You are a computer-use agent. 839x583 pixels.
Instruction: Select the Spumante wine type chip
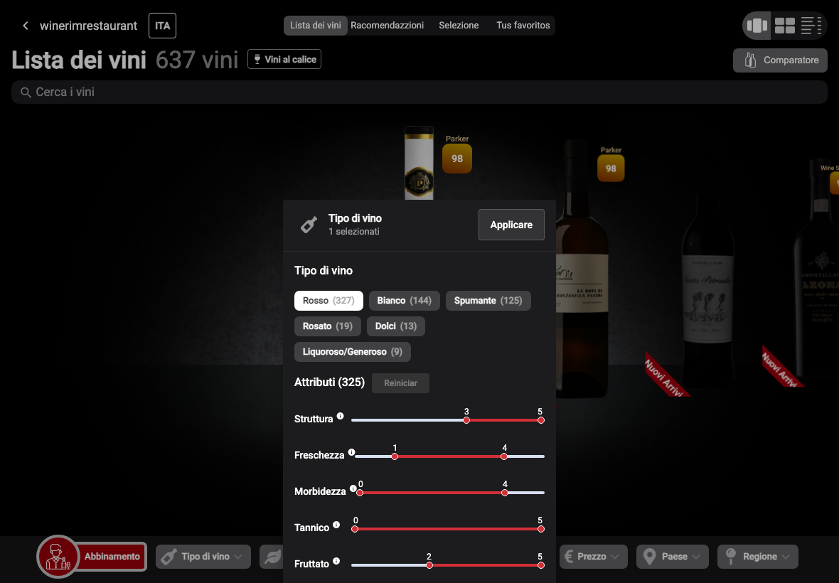[488, 301]
